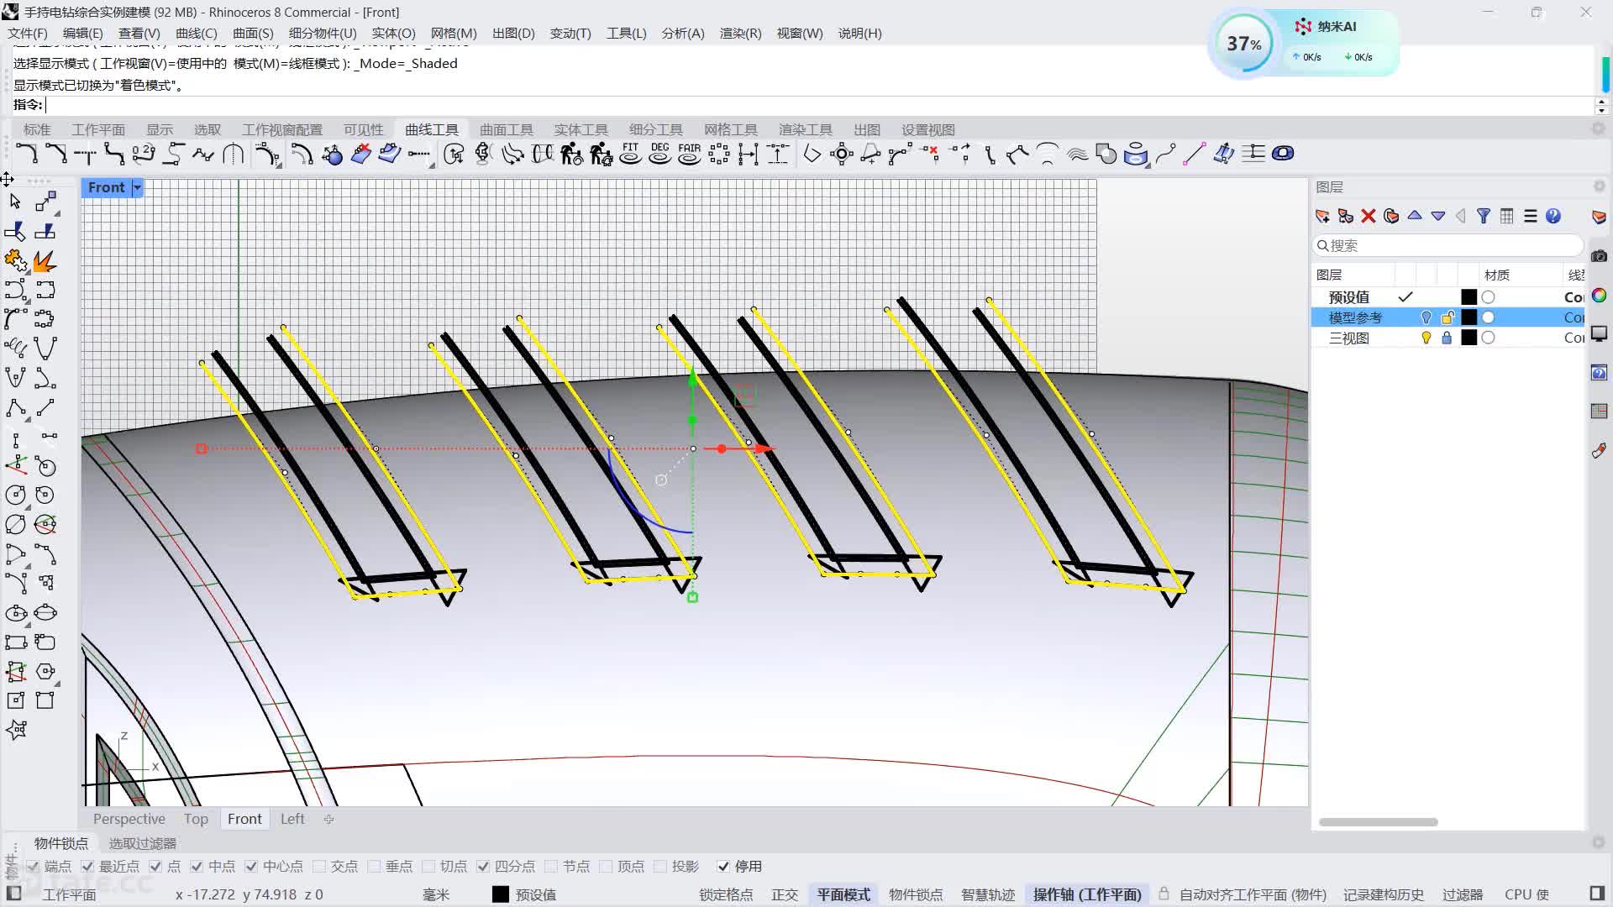This screenshot has width=1613, height=907.
Task: Click the FAIR curve tool icon
Action: pyautogui.click(x=689, y=154)
